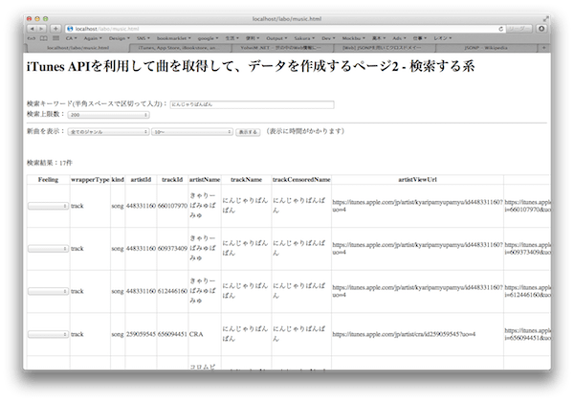The image size is (574, 402).
Task: Open Top Sites grid icon
Action: (x=55, y=38)
